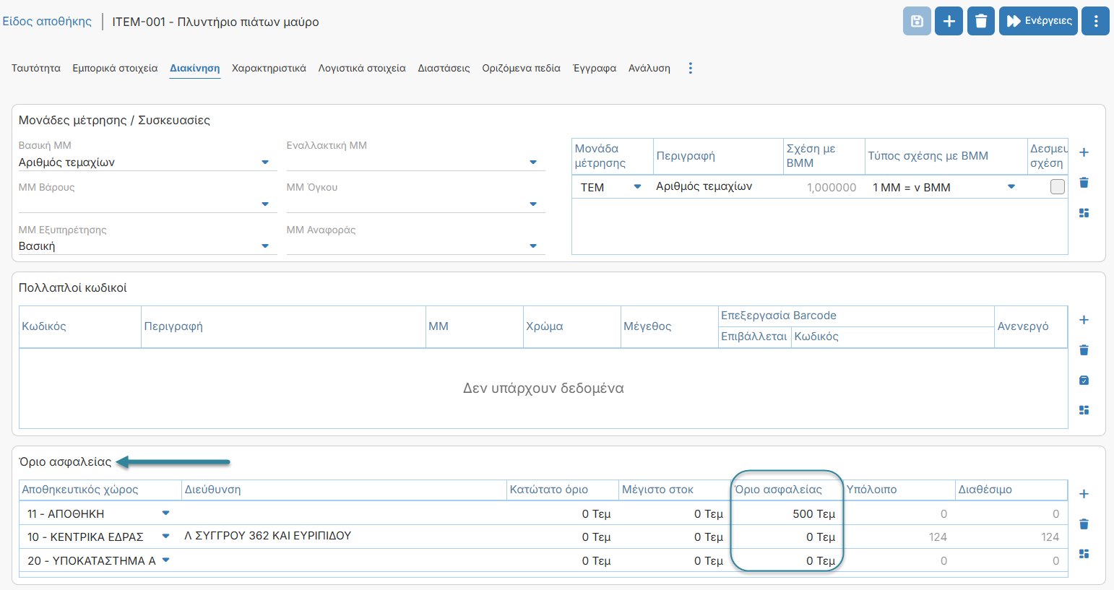Open the Εναλλακτική ΜΜ dropdown
This screenshot has height=590, width=1114.
(533, 162)
